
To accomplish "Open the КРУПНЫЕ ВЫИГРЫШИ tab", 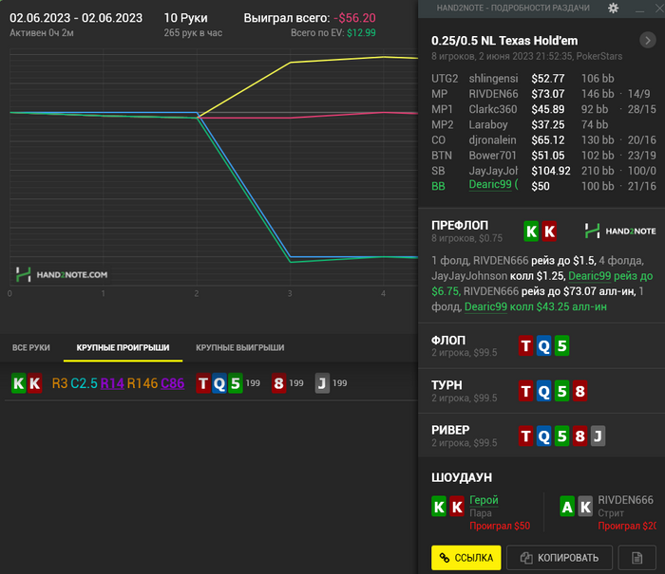I will click(x=240, y=348).
